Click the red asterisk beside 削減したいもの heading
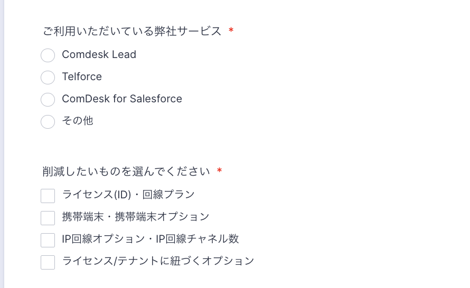The width and height of the screenshot is (470, 288). [219, 171]
